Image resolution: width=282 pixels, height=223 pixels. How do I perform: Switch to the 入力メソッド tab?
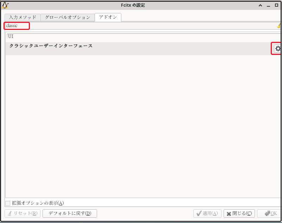pyautogui.click(x=23, y=18)
